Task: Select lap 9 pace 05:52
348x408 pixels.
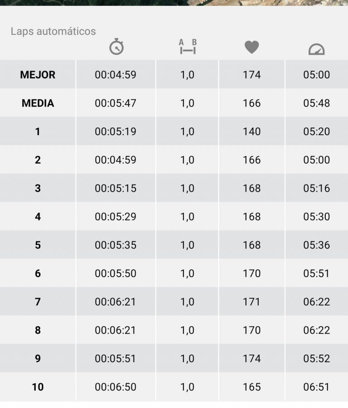Action: pos(316,358)
